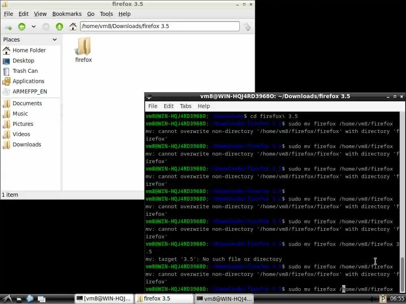
Task: Switch to '[vm8@WIN-HQJ...' taskbar window button
Action: click(104, 299)
